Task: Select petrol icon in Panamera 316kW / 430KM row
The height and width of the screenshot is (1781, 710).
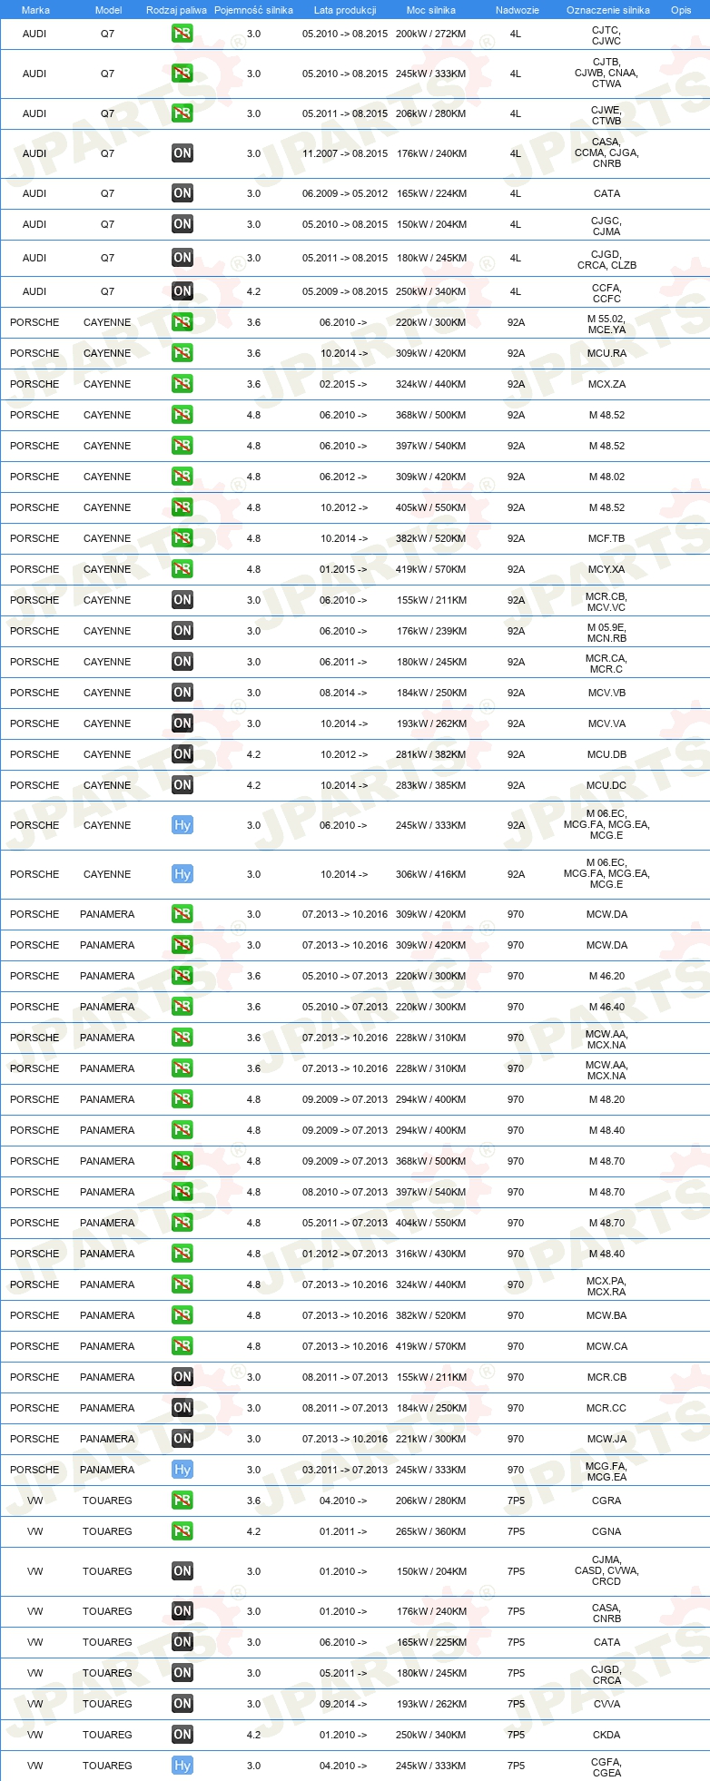Action: [182, 1254]
